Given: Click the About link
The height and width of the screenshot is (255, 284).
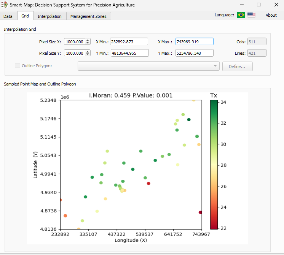Looking at the screenshot, I should click(271, 15).
